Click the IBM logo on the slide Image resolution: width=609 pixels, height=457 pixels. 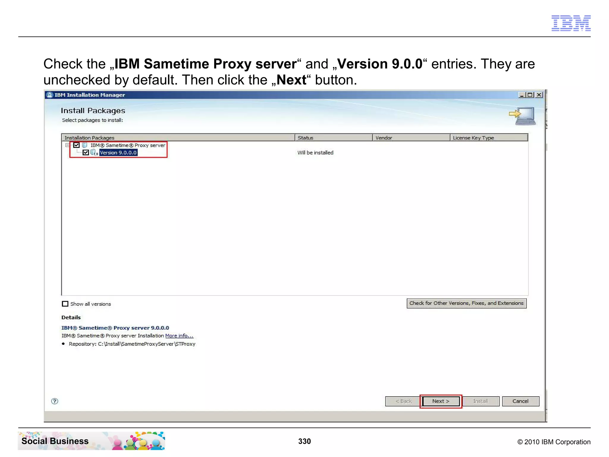tap(571, 23)
